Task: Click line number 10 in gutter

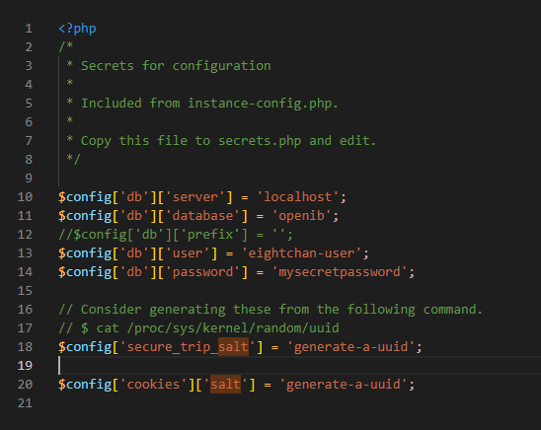Action: tap(26, 196)
